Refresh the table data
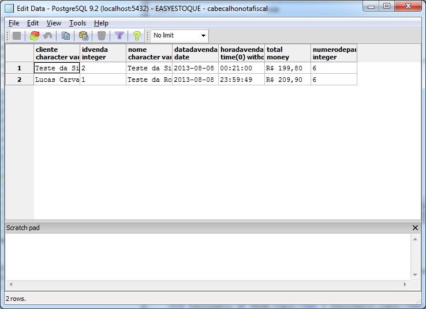Image resolution: width=426 pixels, height=309 pixels. point(35,36)
